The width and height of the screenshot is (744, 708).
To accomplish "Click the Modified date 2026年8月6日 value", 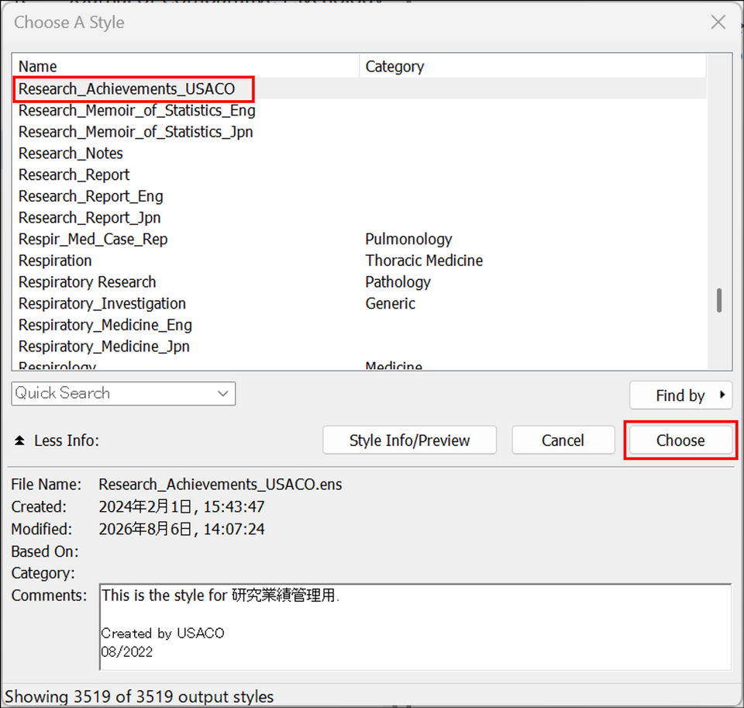I will (181, 529).
